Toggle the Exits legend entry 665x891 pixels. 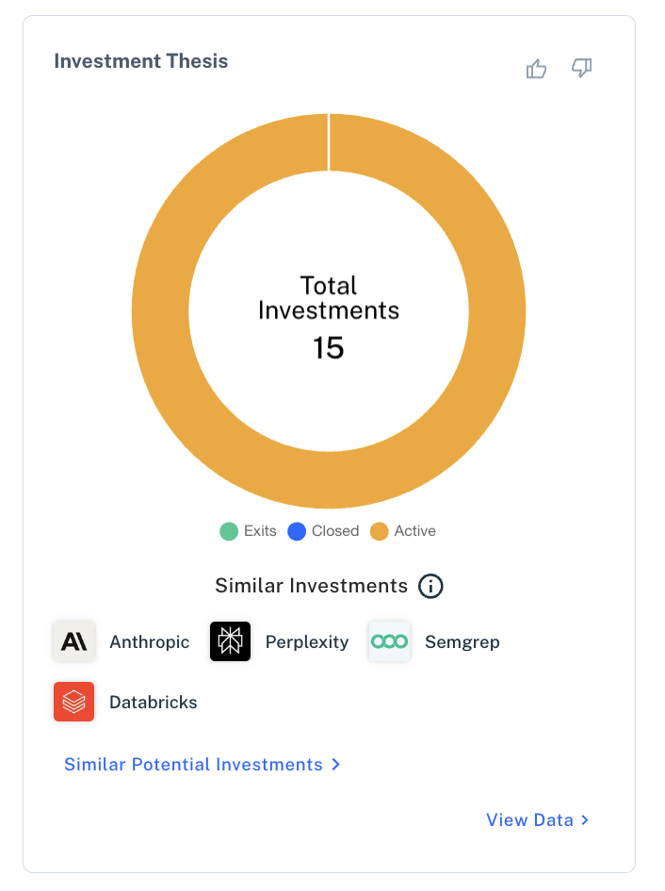pos(249,531)
